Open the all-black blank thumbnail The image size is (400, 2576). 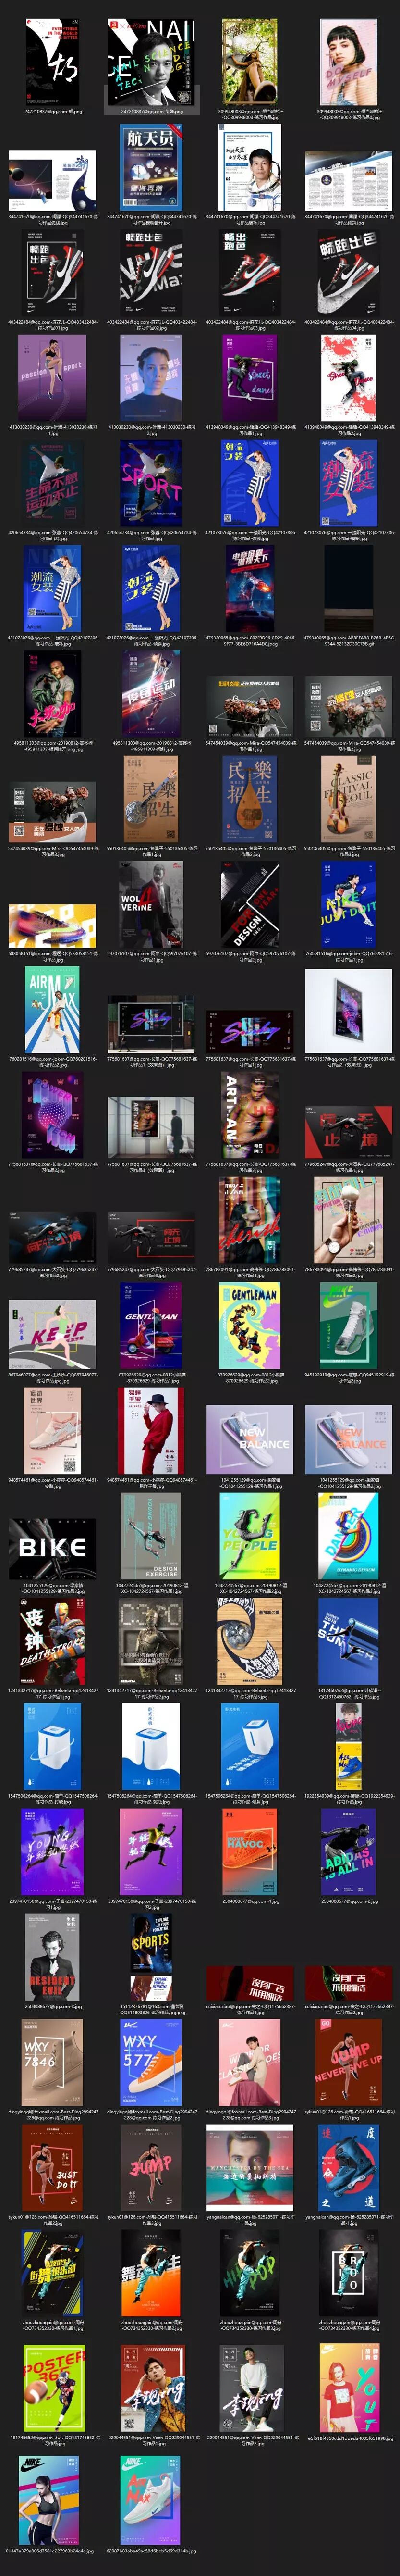348,587
